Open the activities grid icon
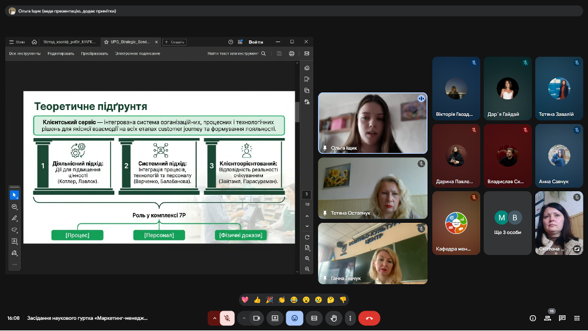This screenshot has height=331, width=588. coord(576,318)
